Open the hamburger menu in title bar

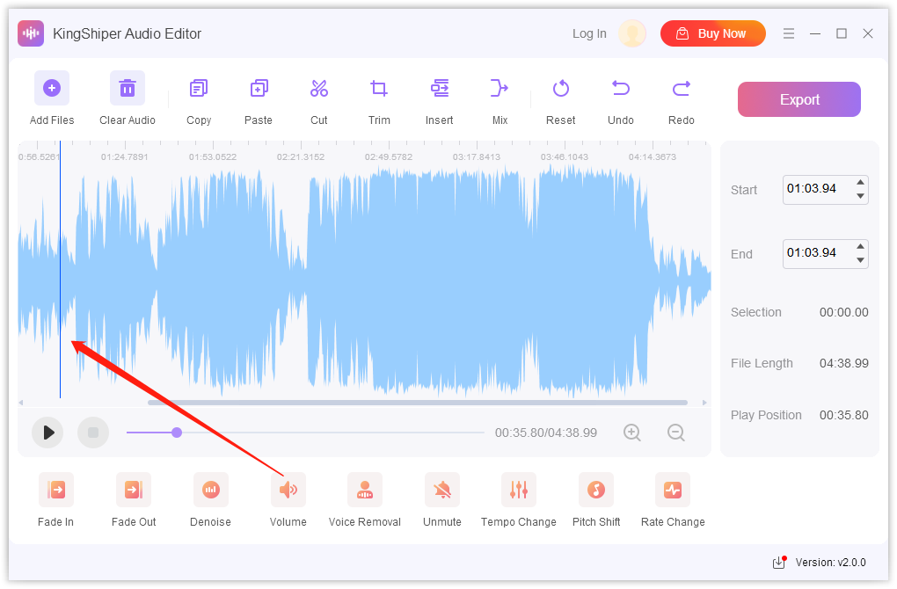pos(789,33)
